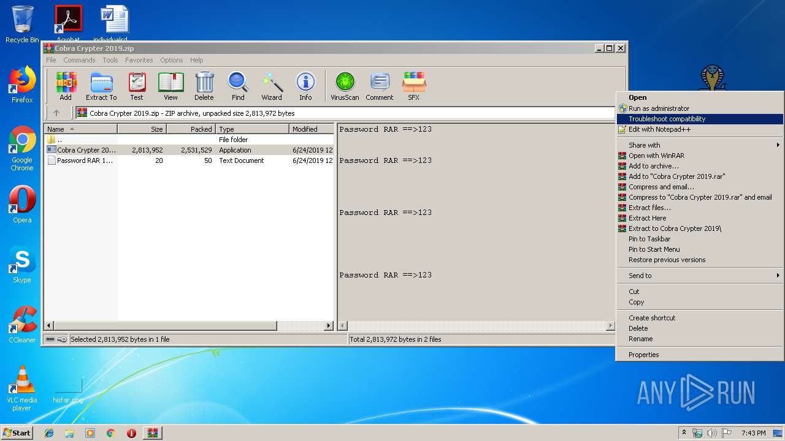Click the archive path address field
The width and height of the screenshot is (785, 441).
345,113
